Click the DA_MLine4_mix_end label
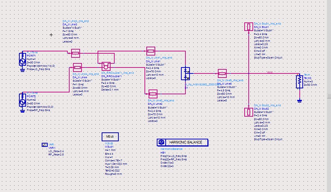This screenshot has width=331, height=192. point(86,74)
